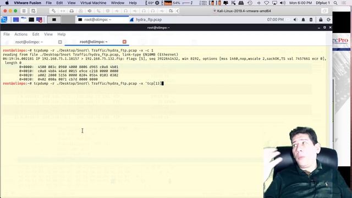The height and width of the screenshot is (198, 352).
Task: Click the Kali-Linux-2019.4-vmware-amd64 window title
Action: point(244,11)
